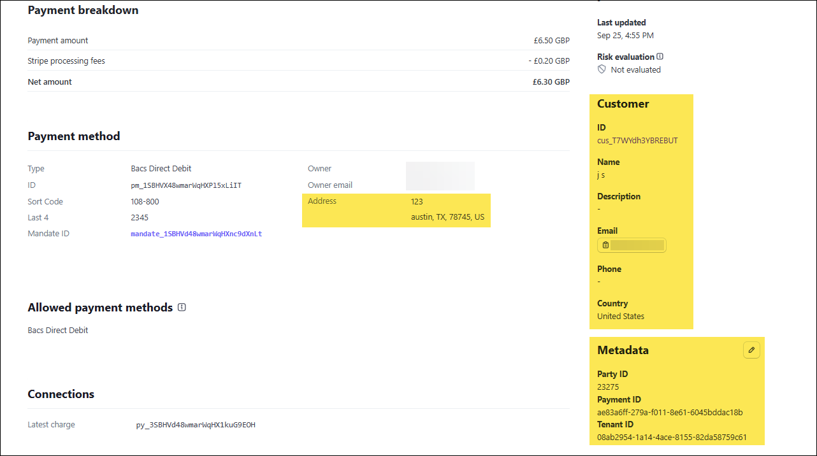Click info icon next to Allowed payment methods

[x=182, y=308]
